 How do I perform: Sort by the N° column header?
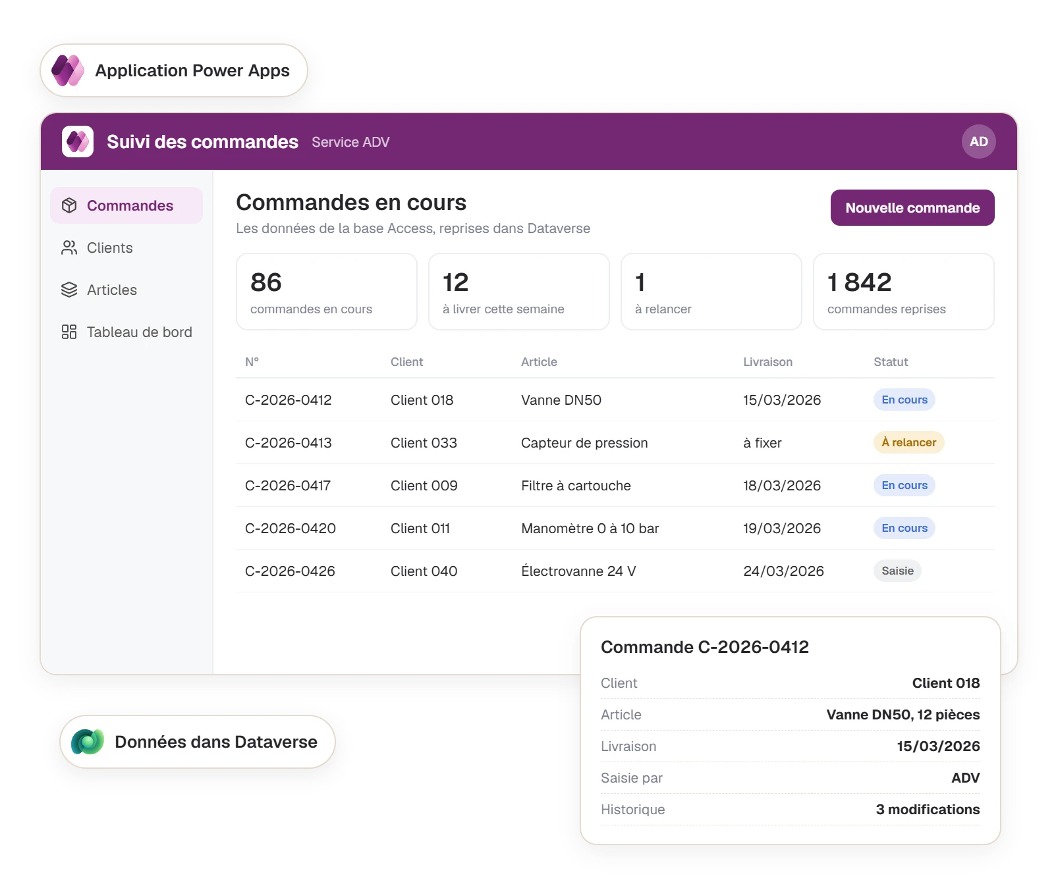252,362
